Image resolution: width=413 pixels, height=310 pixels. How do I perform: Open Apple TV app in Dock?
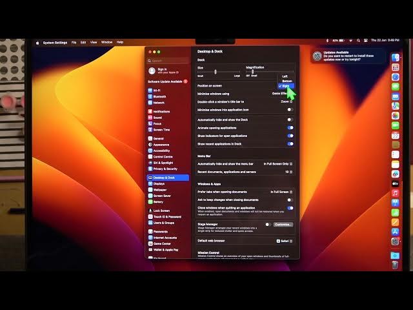click(395, 183)
